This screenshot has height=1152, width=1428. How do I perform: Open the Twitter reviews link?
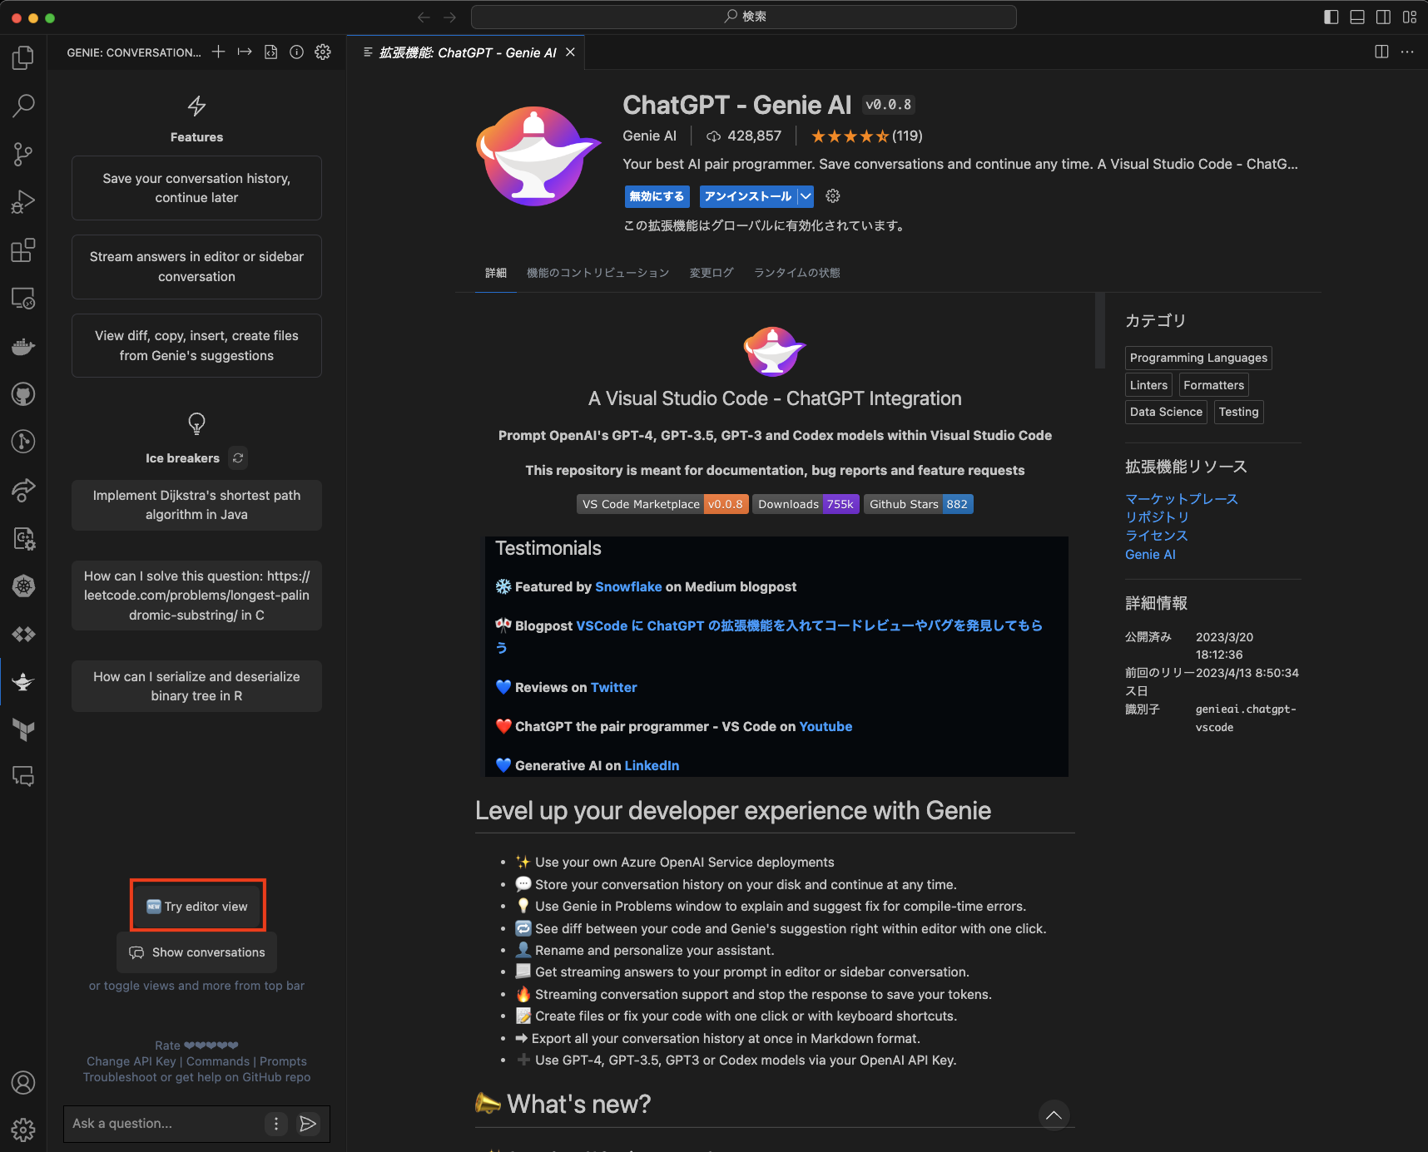click(613, 687)
